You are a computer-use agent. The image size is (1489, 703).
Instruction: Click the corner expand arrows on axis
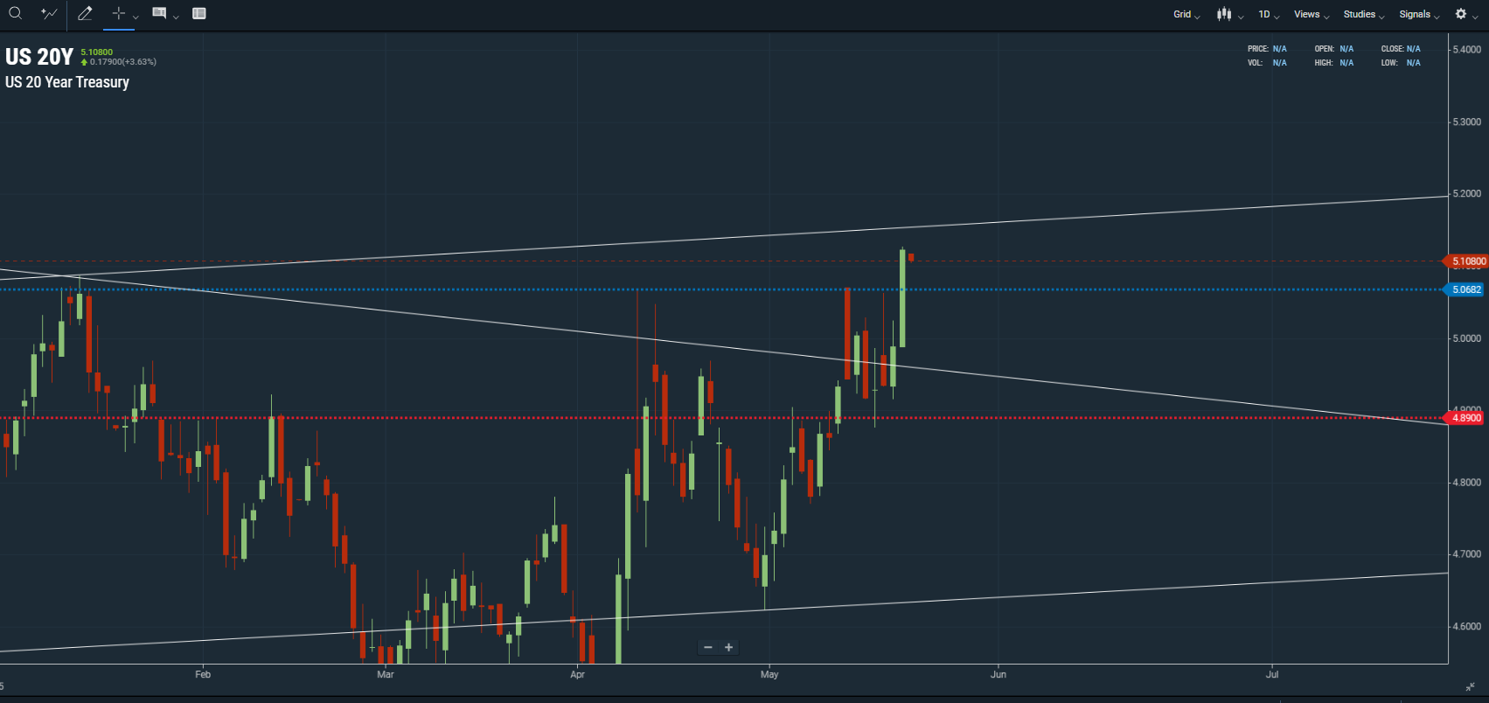point(1469,687)
